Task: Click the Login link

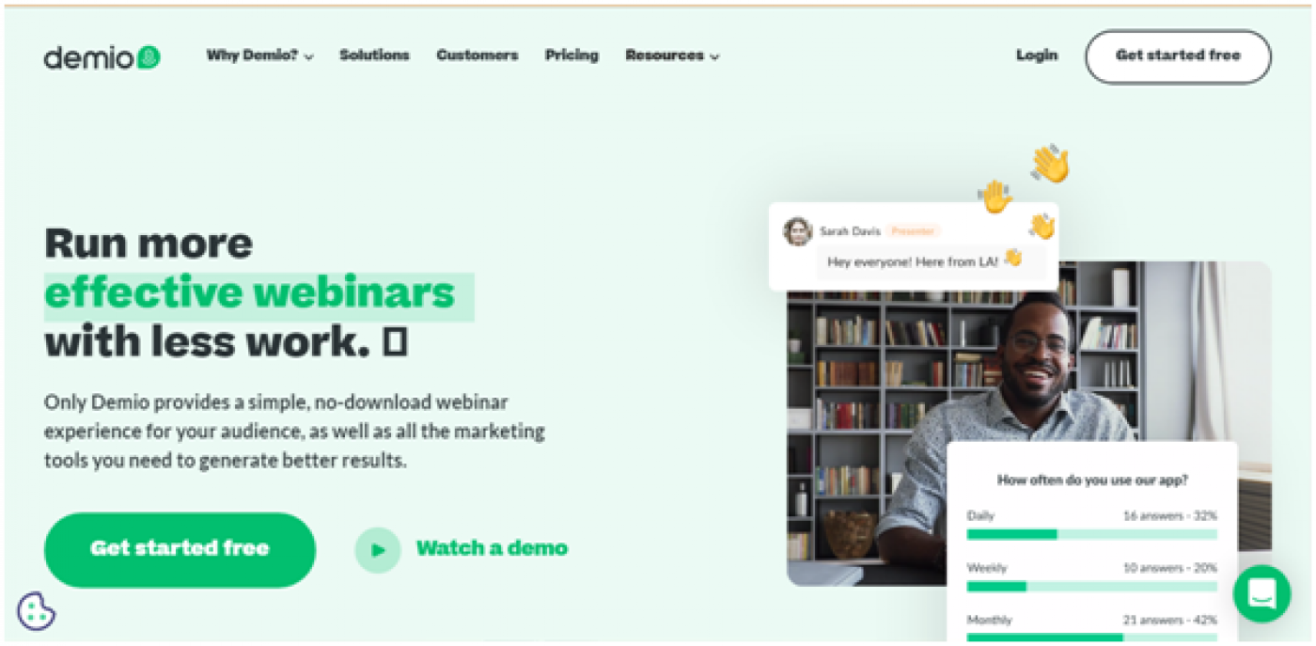Action: [1037, 55]
